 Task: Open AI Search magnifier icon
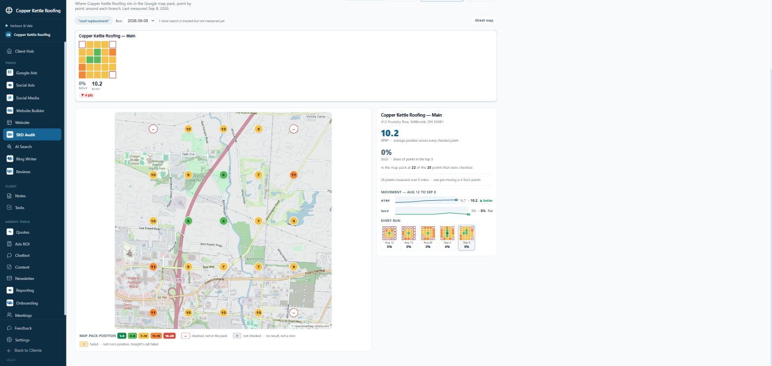click(x=9, y=147)
